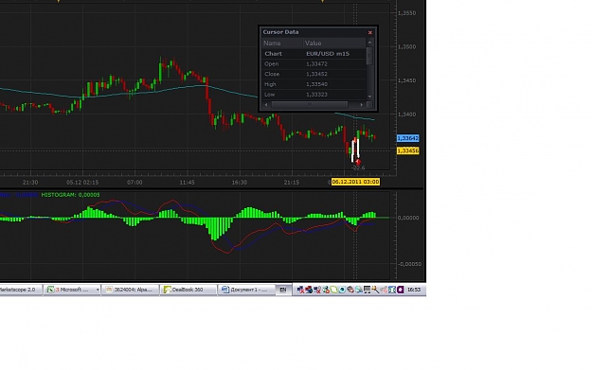Click the 21:15 time axis label
Image resolution: width=592 pixels, height=370 pixels.
[x=292, y=183]
